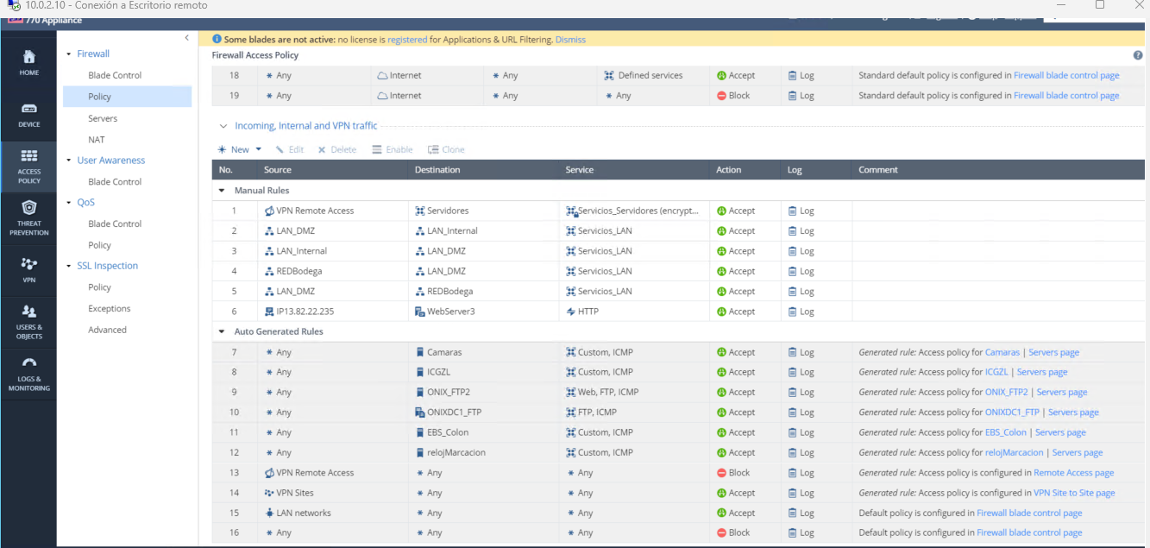Click the help question mark icon
1150x548 pixels.
point(1138,55)
